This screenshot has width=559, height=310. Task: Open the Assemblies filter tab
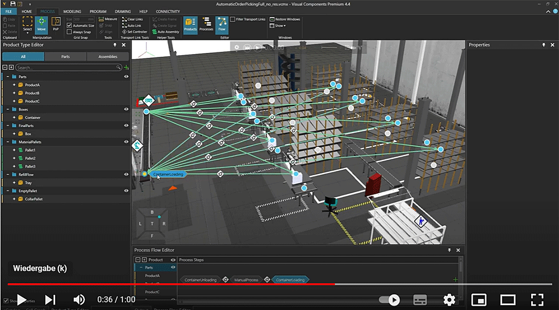(108, 56)
